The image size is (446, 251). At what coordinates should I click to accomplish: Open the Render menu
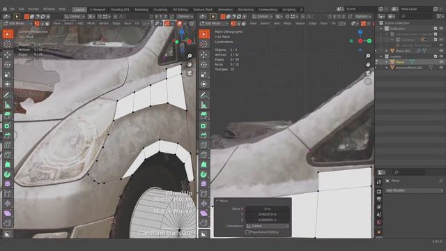(33, 9)
